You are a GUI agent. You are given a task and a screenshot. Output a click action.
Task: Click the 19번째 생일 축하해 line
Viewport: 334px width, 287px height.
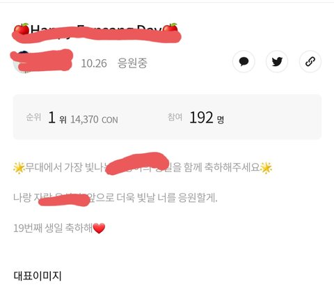point(53,228)
